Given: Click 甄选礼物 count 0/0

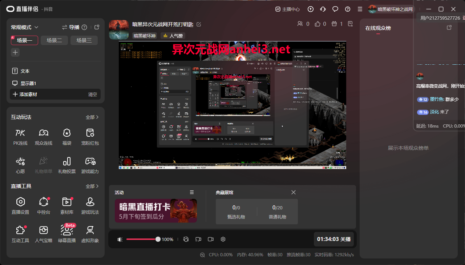Looking at the screenshot, I should click(x=236, y=211).
